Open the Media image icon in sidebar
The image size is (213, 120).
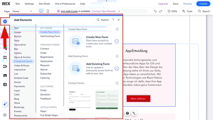5,75
